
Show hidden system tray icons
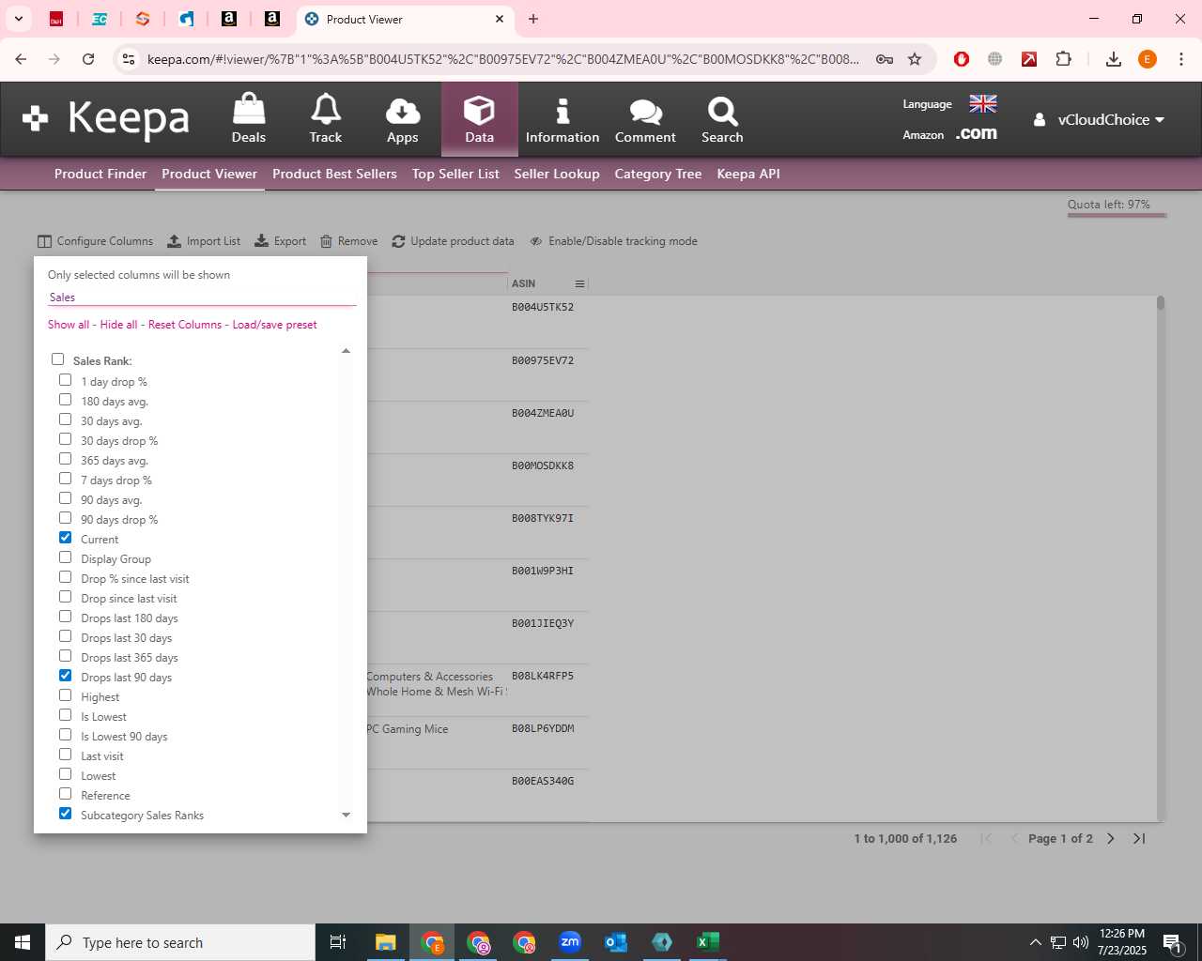(1035, 942)
